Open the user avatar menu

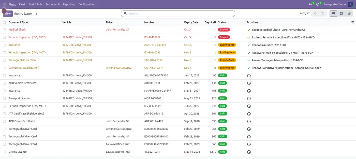[350, 4]
